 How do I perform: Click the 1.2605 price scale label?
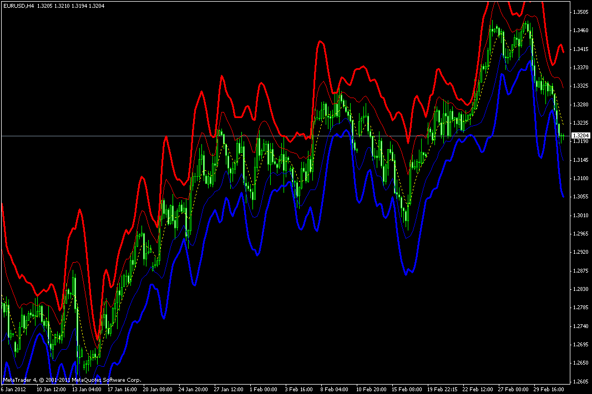[580, 382]
